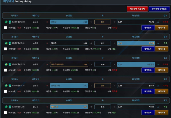
Task: Tick the checkbox for the 55,000원 bet
Action: coord(5,28)
